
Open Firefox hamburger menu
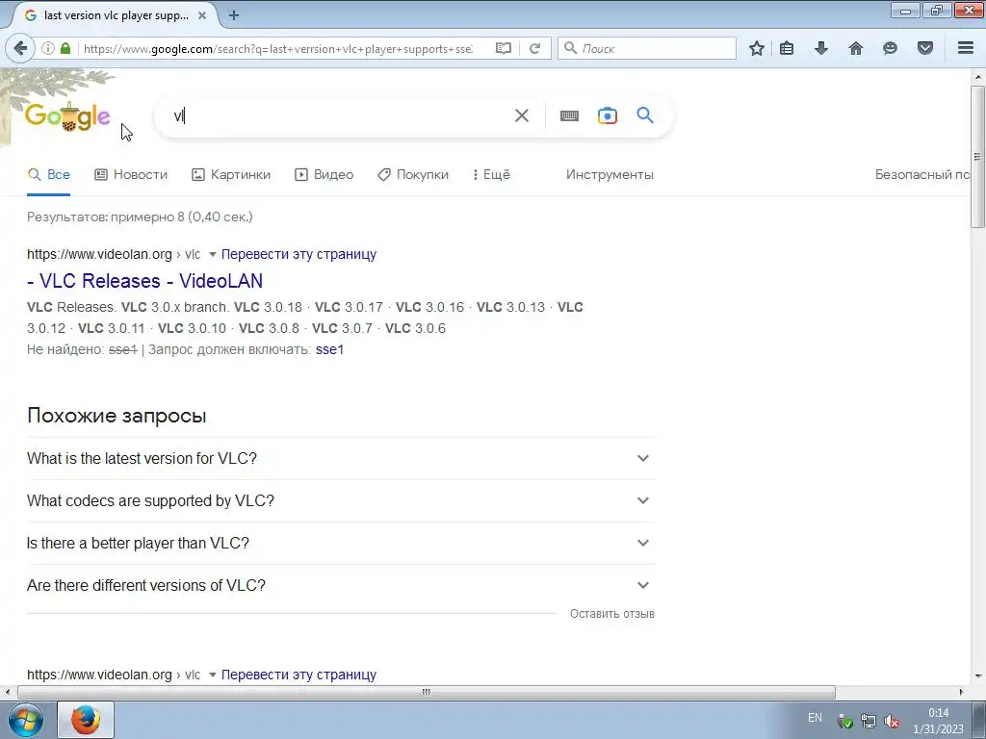(966, 48)
